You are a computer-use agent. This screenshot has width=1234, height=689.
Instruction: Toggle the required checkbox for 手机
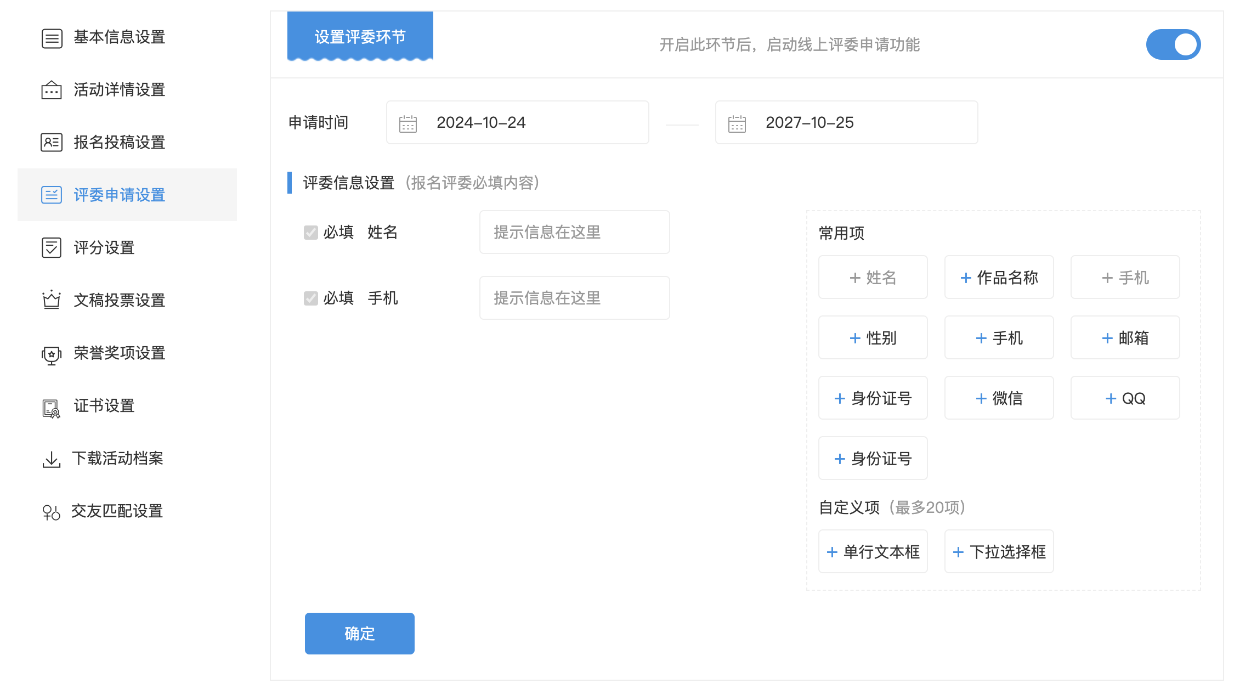pos(311,298)
